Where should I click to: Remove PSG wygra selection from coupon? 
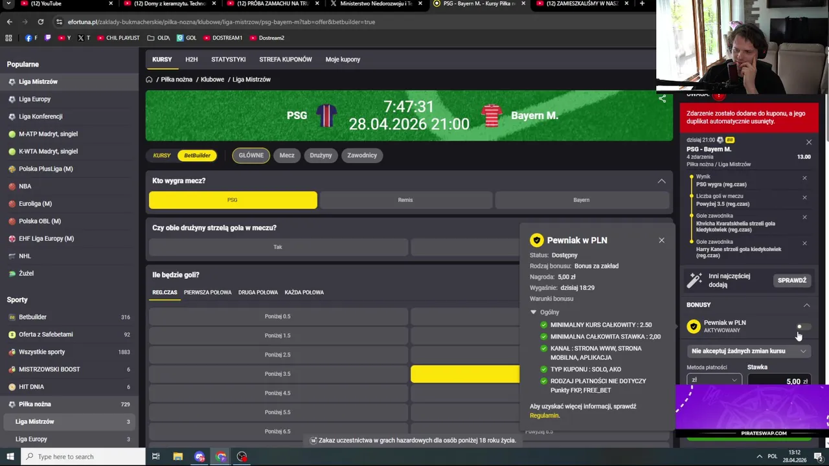(x=804, y=178)
